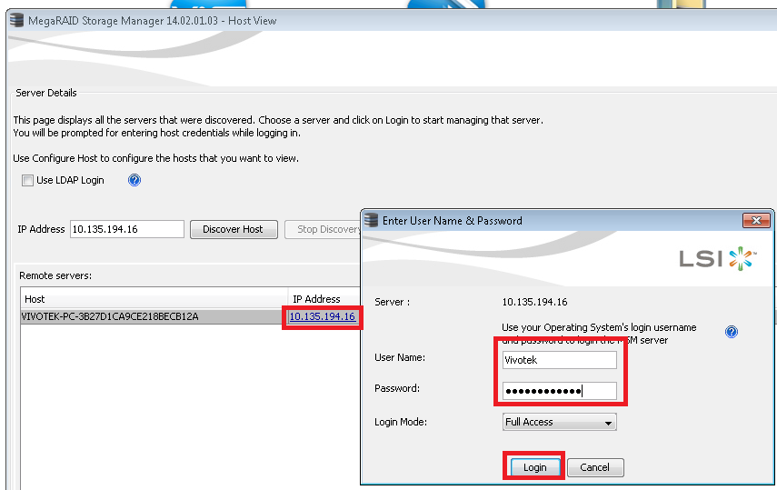Click the Login button

pyautogui.click(x=534, y=467)
